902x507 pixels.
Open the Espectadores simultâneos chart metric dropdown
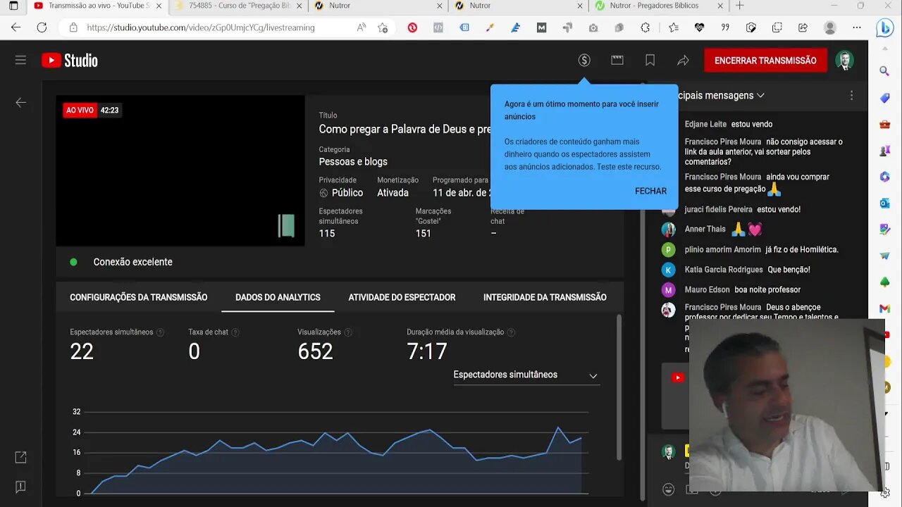click(x=526, y=375)
